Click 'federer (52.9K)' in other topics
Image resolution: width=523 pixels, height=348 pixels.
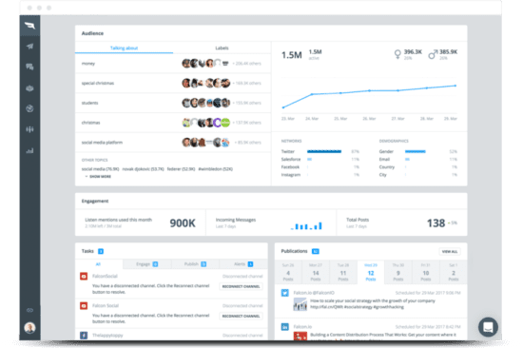(181, 169)
